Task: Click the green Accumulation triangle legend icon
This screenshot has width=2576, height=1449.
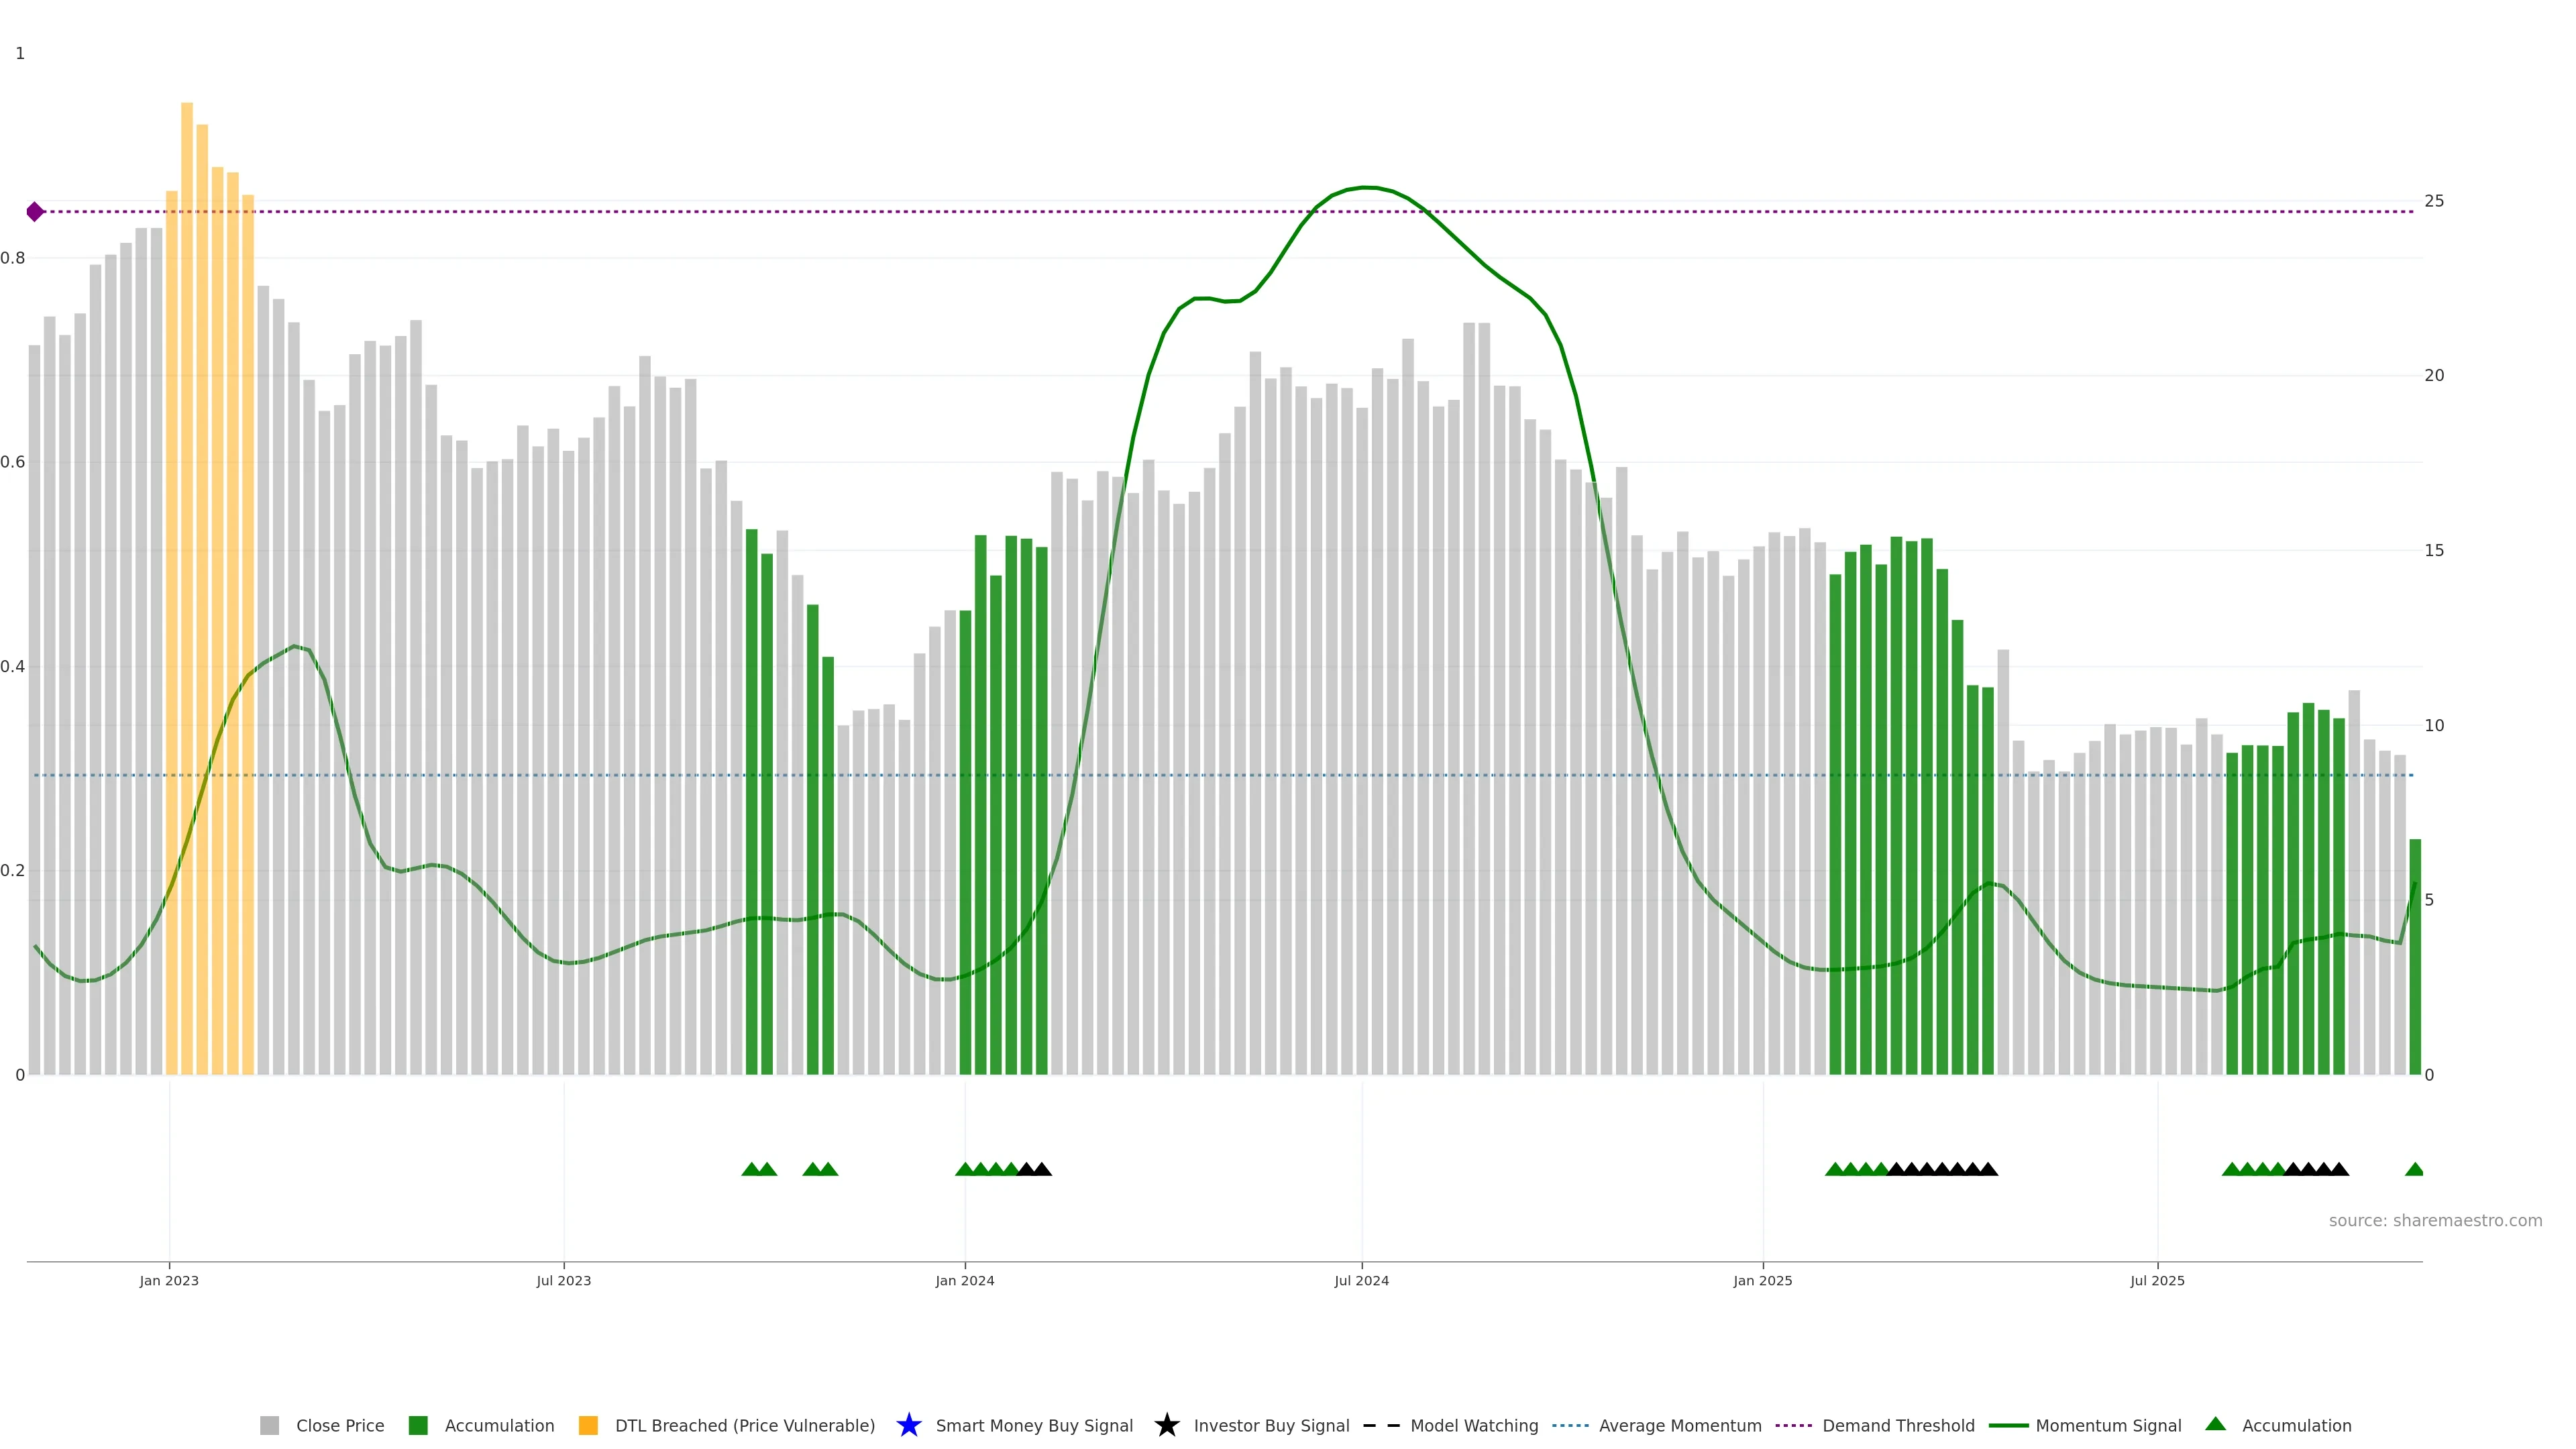Action: (2215, 1424)
